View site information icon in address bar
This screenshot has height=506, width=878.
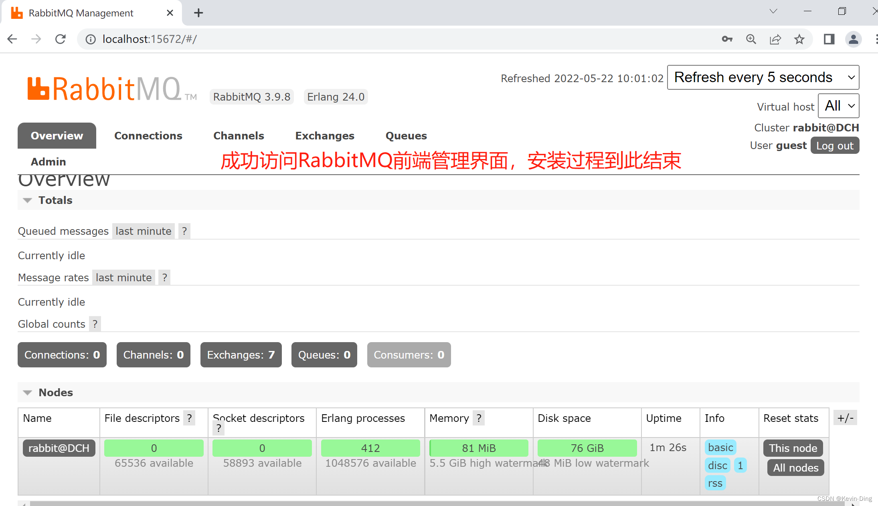(x=91, y=39)
